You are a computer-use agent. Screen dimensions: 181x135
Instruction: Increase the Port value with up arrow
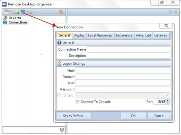(168, 100)
